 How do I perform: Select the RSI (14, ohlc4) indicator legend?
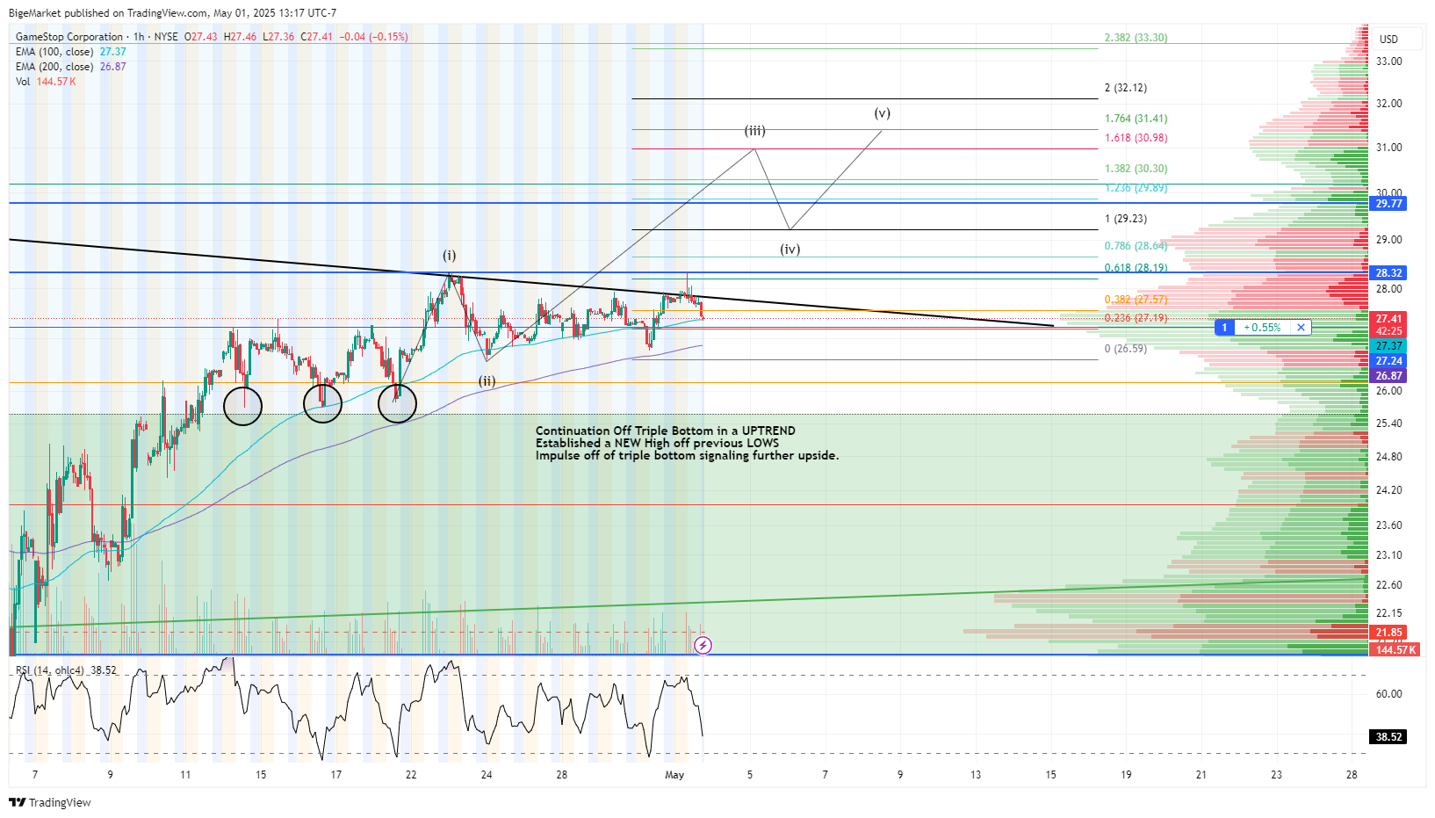[x=66, y=670]
